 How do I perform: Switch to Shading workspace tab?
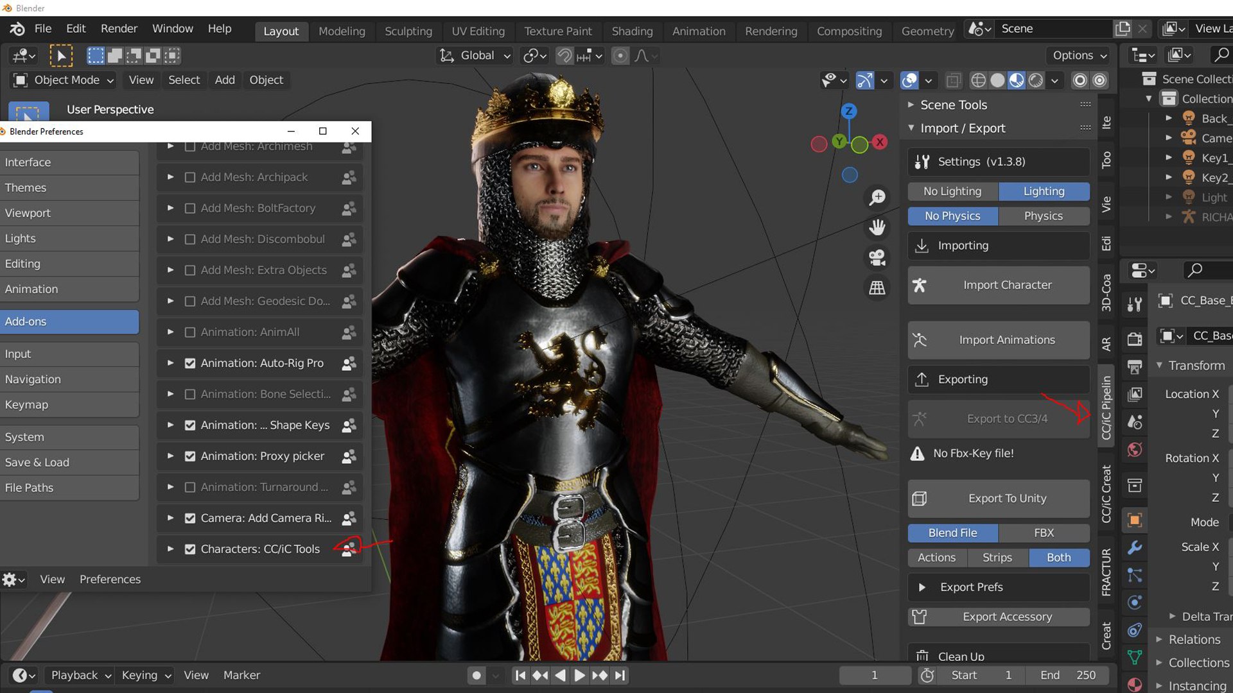[x=632, y=31]
